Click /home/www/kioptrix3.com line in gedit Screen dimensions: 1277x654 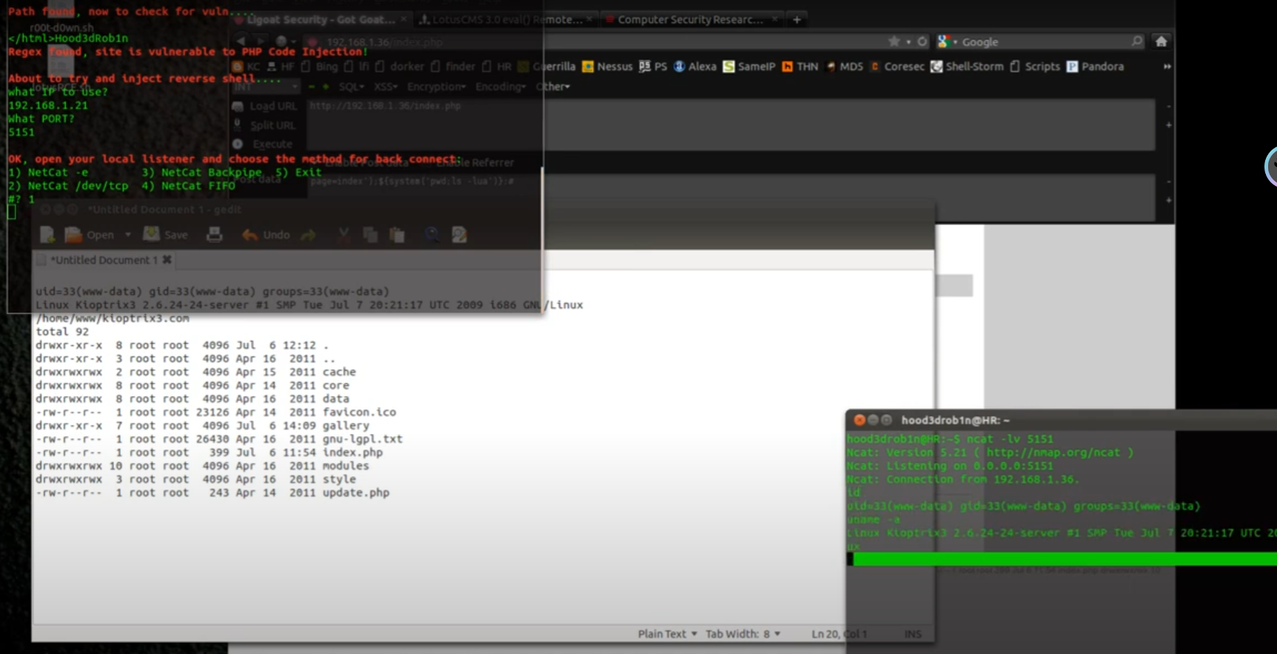click(x=113, y=318)
